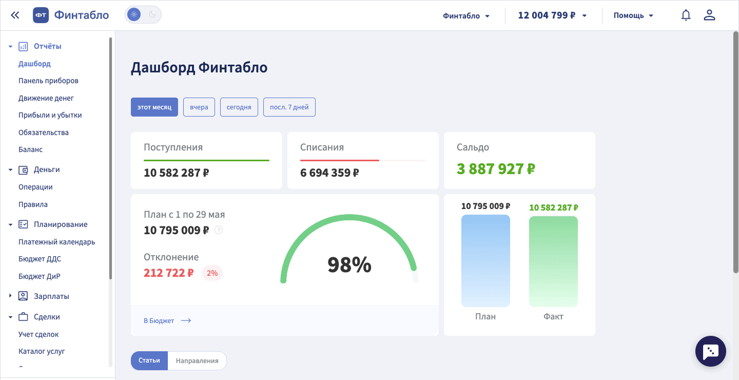This screenshot has width=739, height=380.
Task: Expand the Зарплаты section arrow
Action: pos(10,296)
